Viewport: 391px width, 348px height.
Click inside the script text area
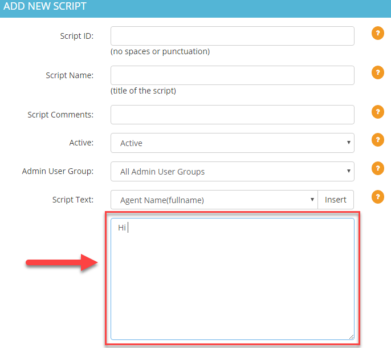point(233,279)
